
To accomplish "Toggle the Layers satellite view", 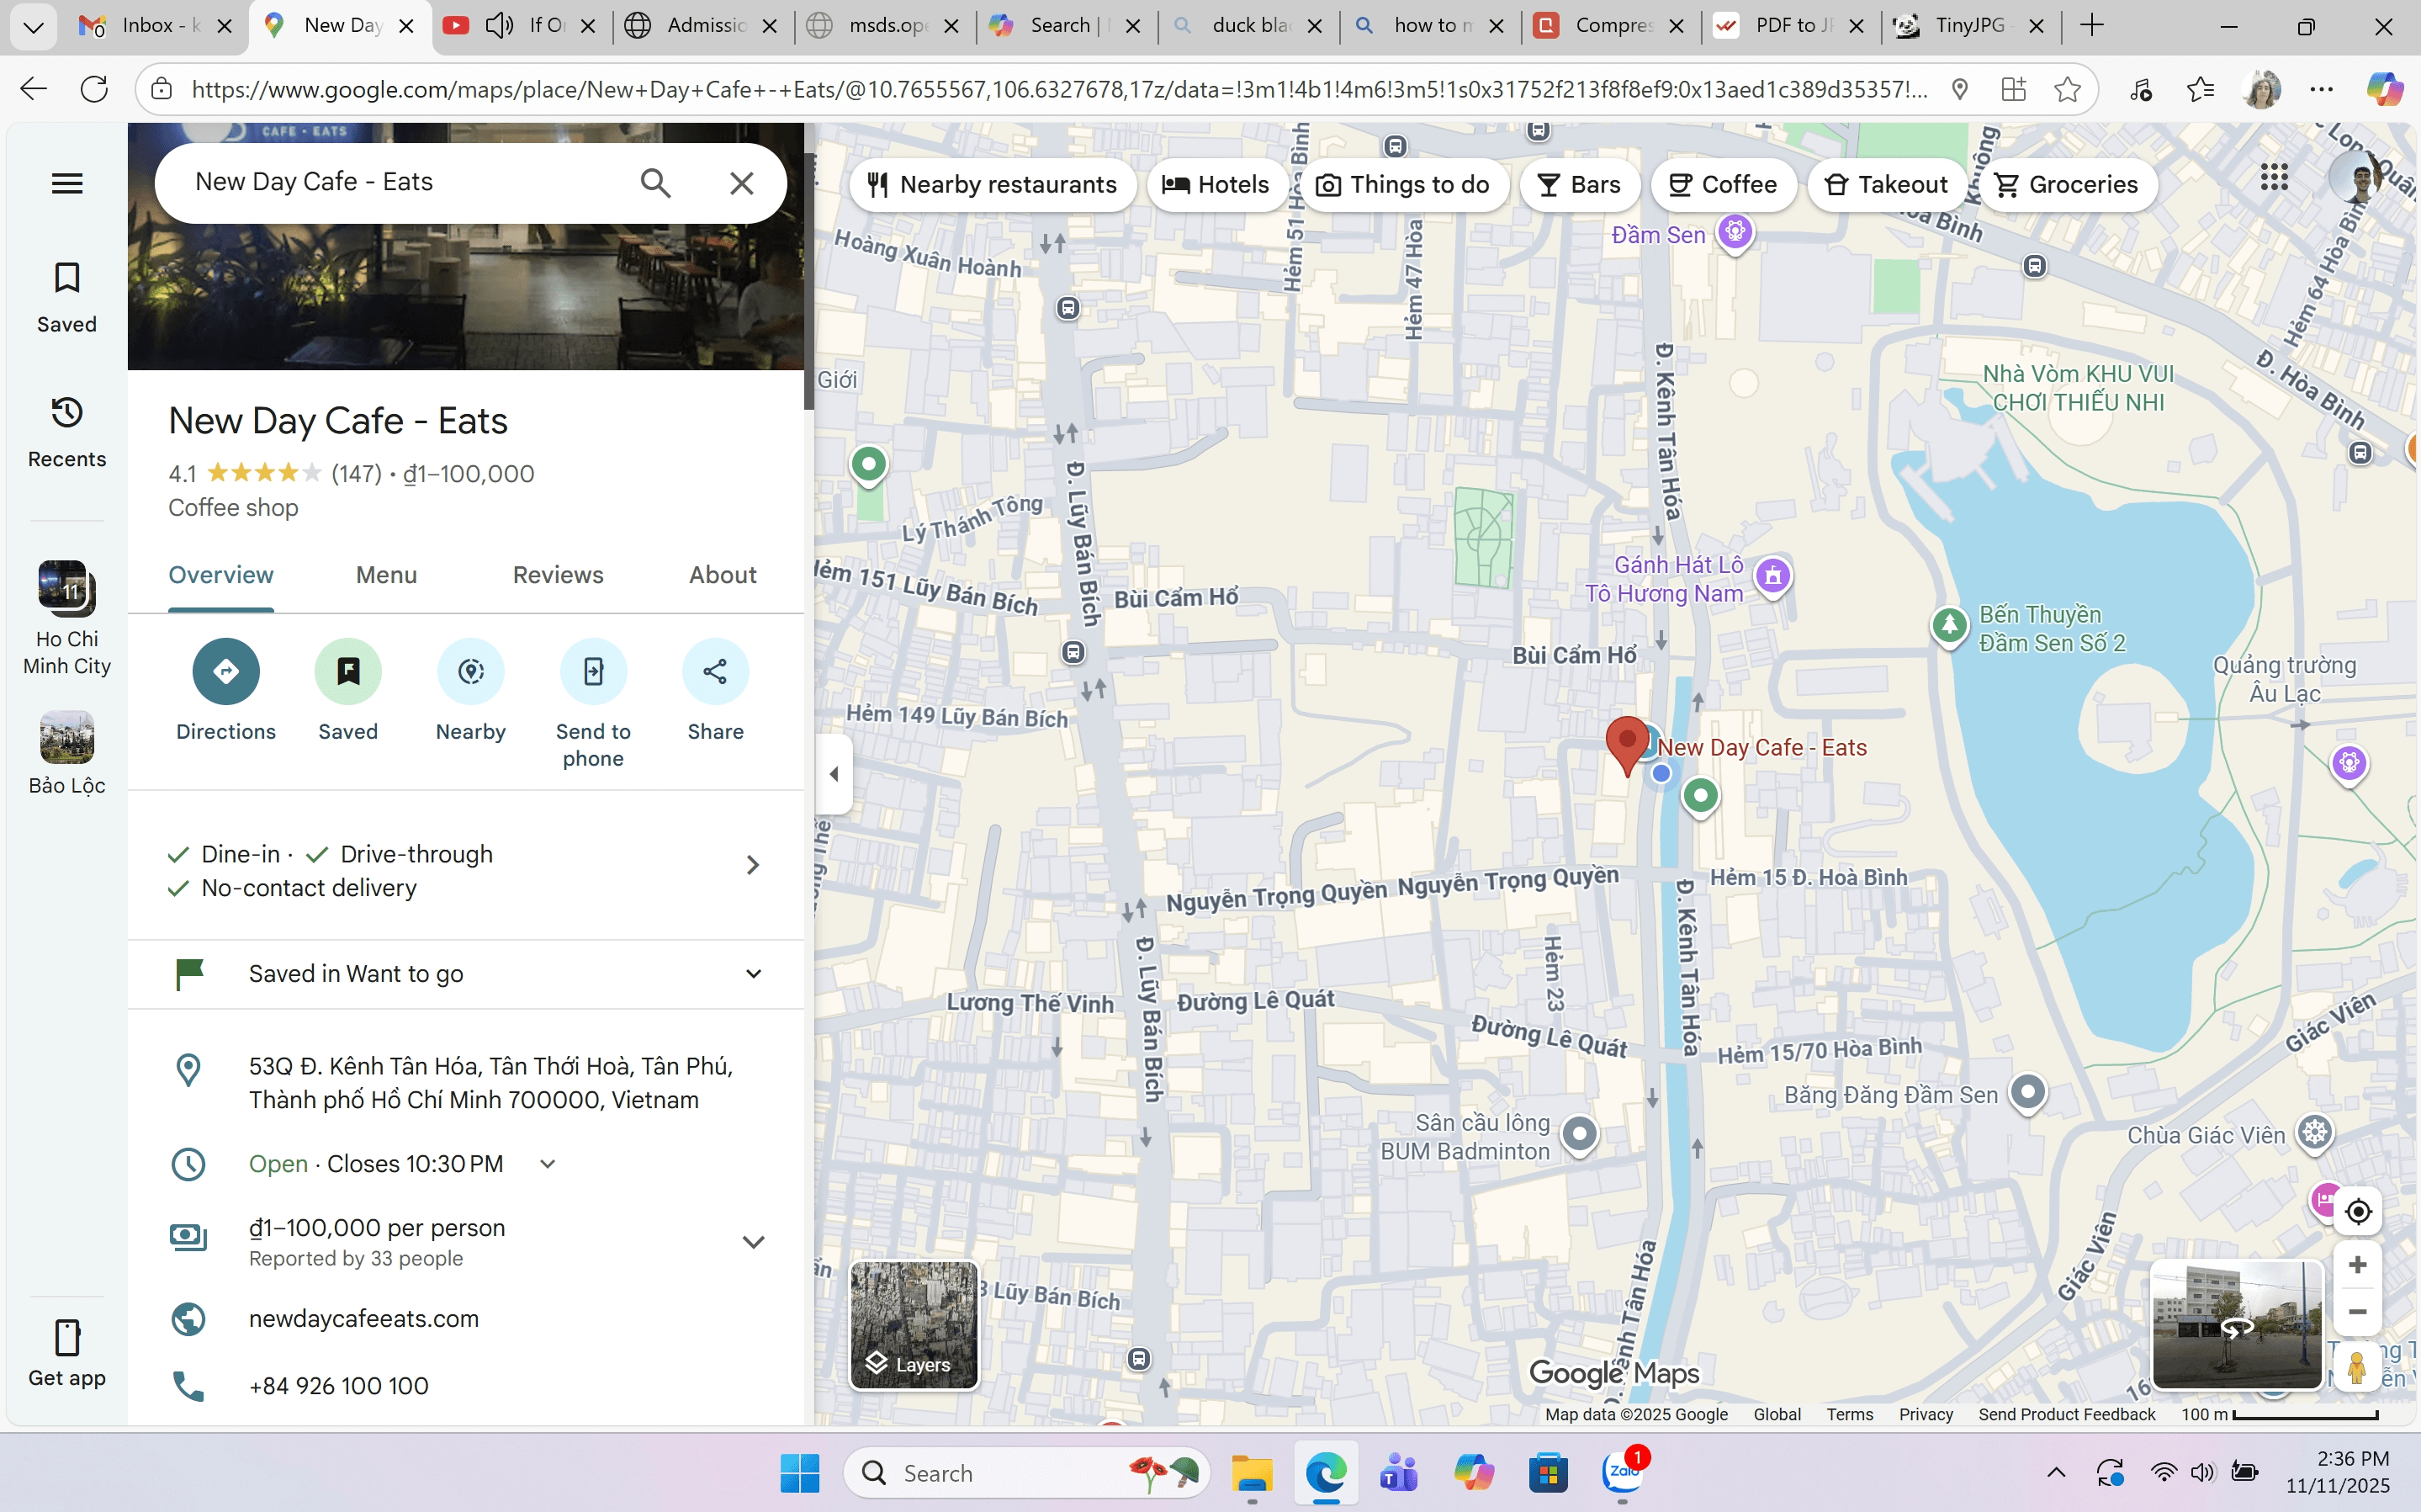I will pos(913,1325).
